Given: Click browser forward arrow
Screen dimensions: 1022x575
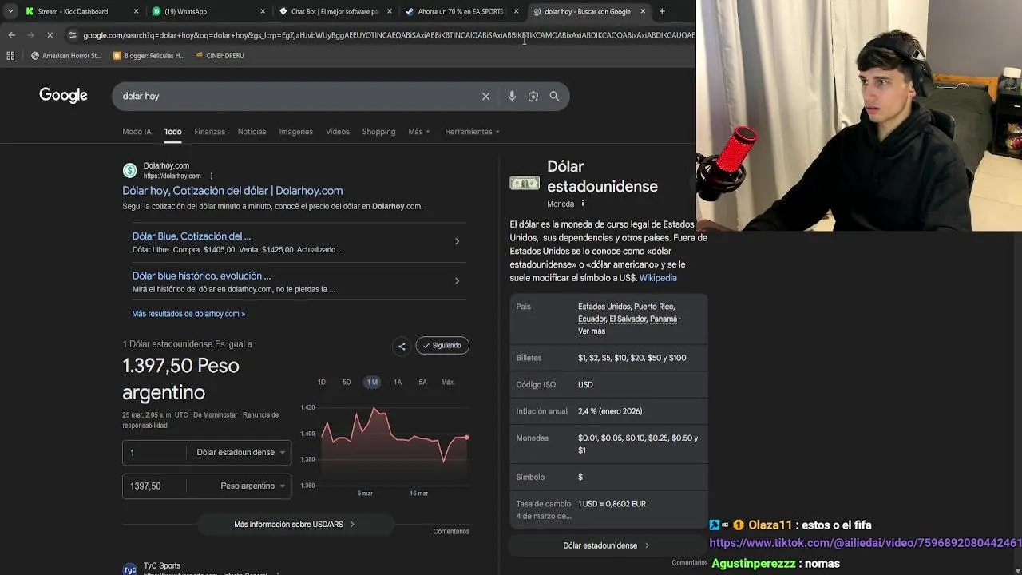Looking at the screenshot, I should coord(30,35).
